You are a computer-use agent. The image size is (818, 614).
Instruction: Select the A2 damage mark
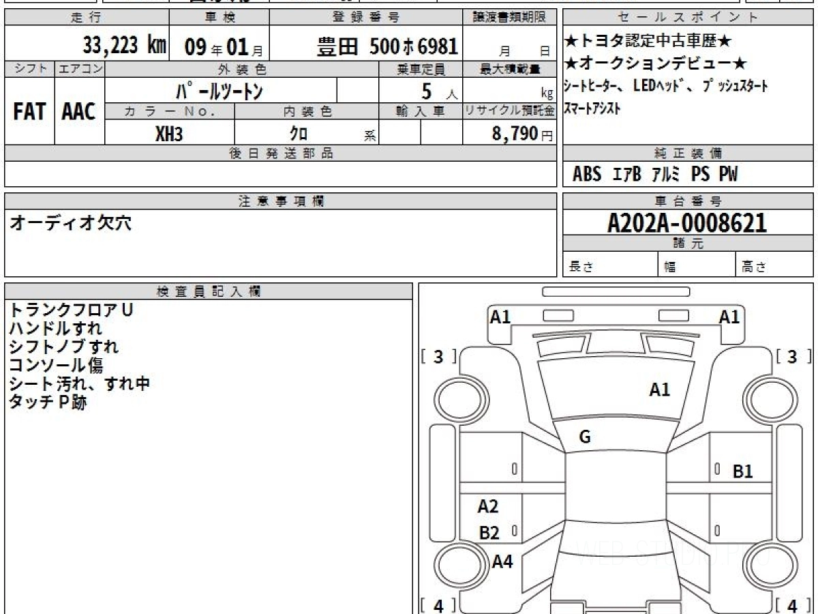point(488,506)
